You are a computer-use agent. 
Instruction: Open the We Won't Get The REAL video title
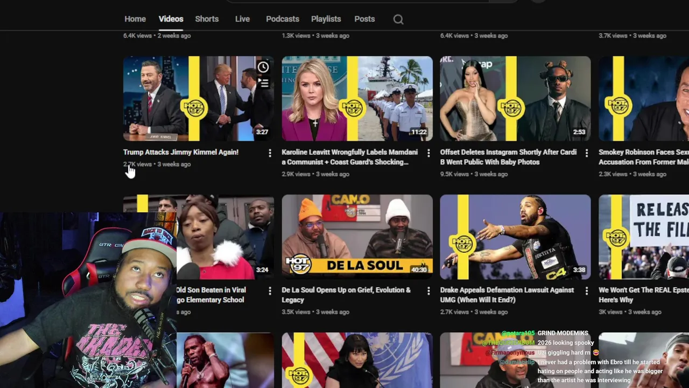coord(644,295)
